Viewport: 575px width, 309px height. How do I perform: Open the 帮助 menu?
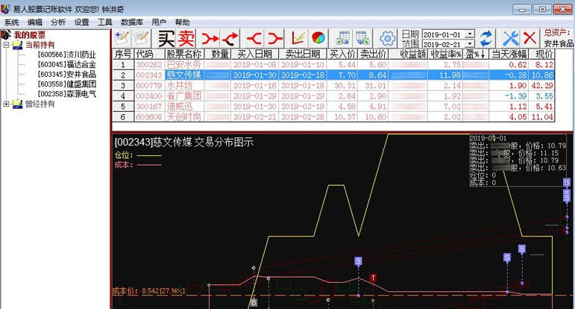coord(182,22)
